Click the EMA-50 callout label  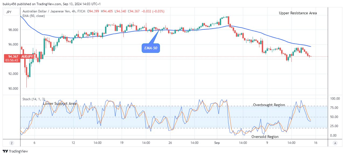[x=151, y=48]
